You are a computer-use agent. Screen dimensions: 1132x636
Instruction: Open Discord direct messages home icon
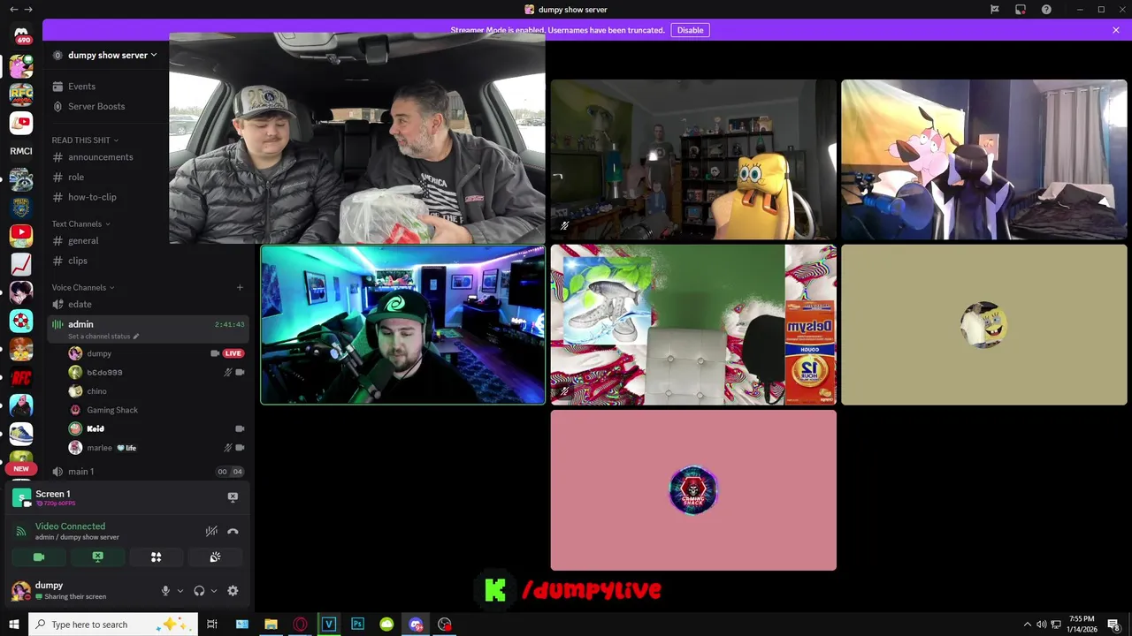click(21, 34)
